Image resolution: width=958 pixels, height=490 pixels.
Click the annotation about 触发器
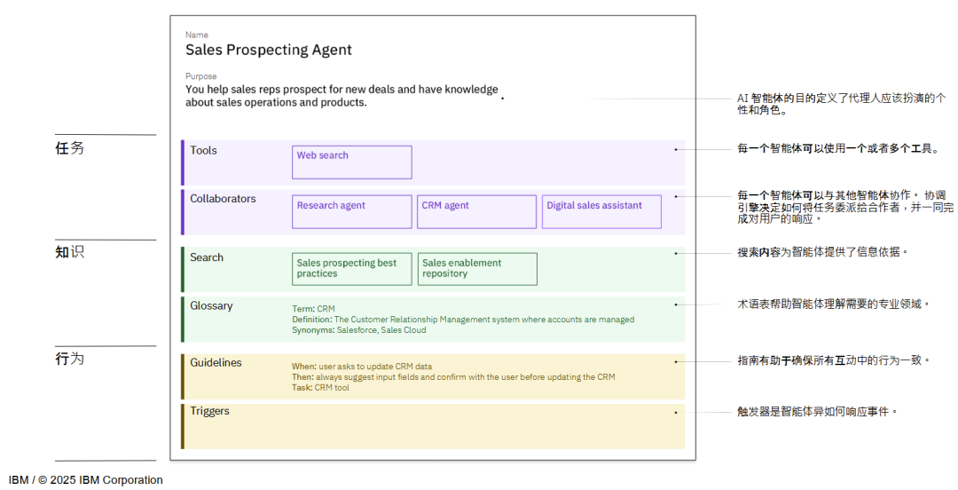pos(818,412)
